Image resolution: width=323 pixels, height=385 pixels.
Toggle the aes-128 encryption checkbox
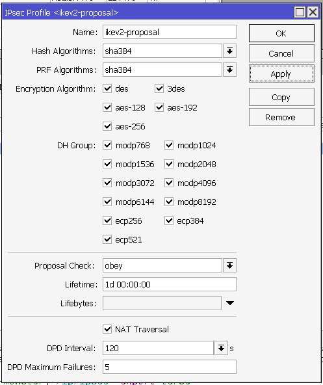pyautogui.click(x=107, y=107)
